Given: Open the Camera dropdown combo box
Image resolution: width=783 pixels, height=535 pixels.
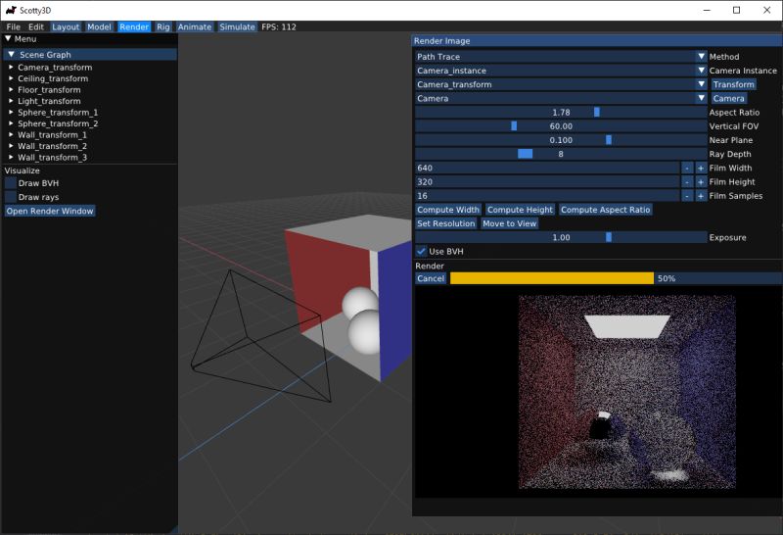Looking at the screenshot, I should (561, 99).
